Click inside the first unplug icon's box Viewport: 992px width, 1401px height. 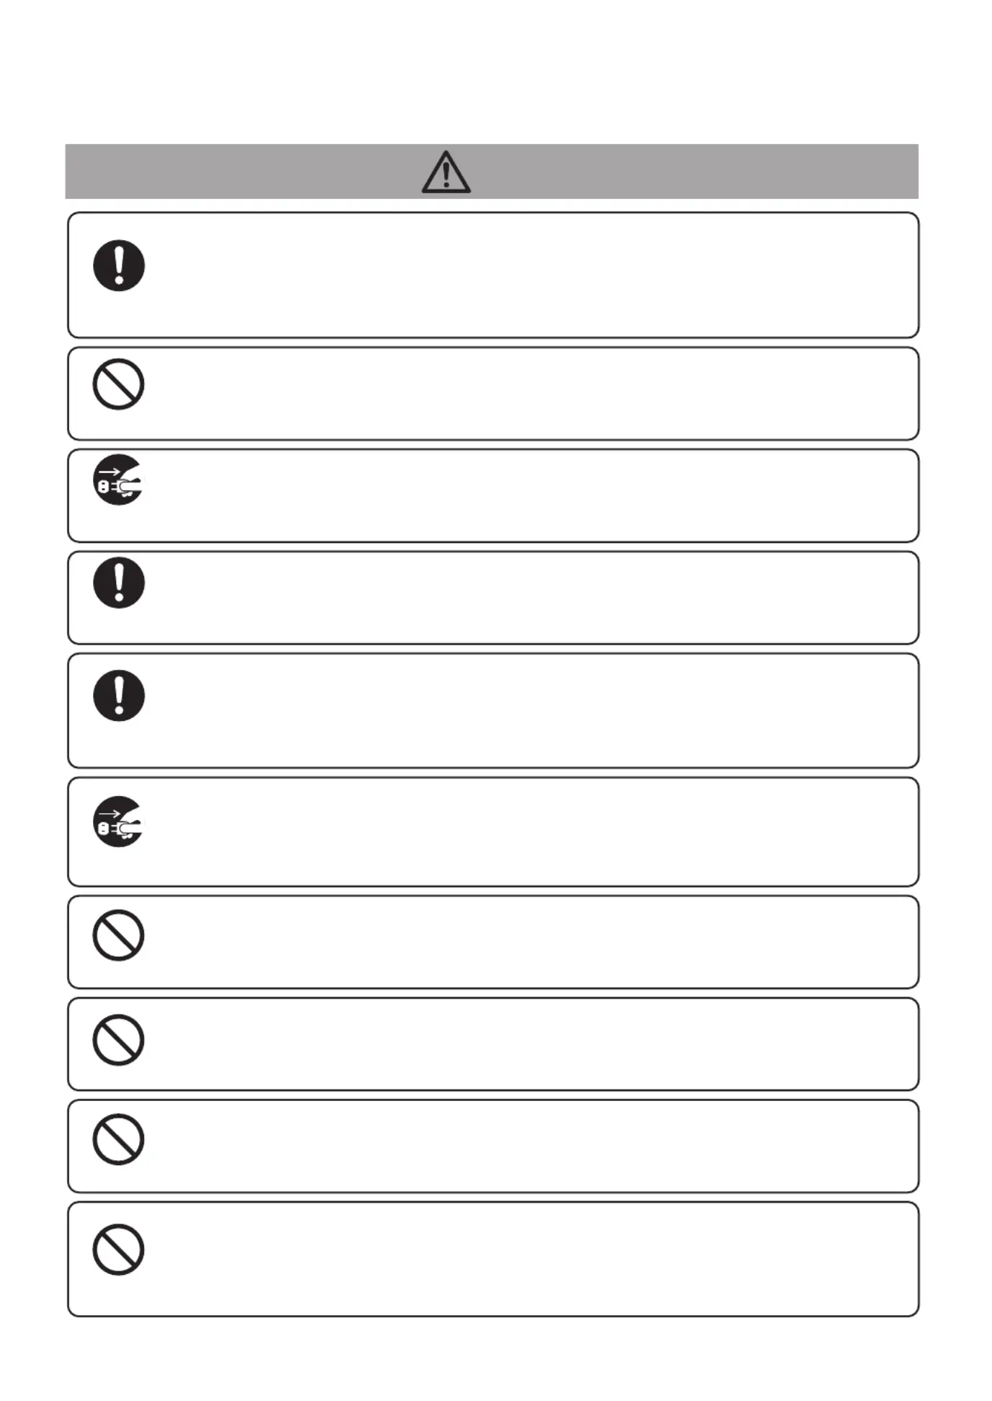point(493,496)
